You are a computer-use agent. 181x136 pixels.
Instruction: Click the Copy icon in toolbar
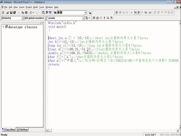(x=23, y=12)
